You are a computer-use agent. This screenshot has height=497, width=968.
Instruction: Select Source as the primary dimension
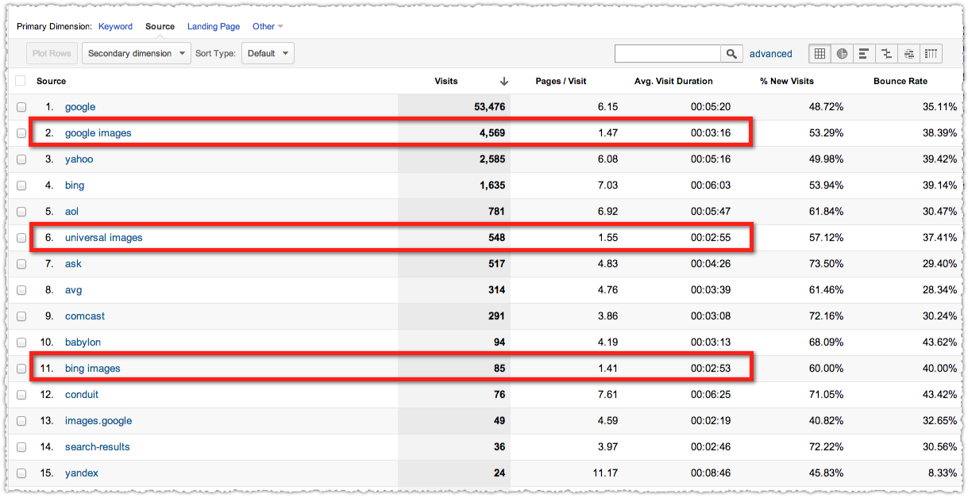(x=160, y=26)
